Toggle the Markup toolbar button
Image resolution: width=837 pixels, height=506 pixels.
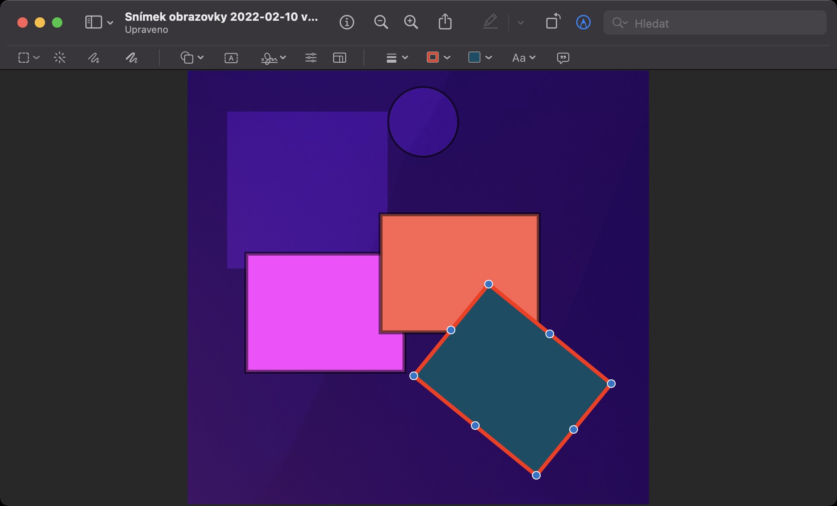point(583,22)
